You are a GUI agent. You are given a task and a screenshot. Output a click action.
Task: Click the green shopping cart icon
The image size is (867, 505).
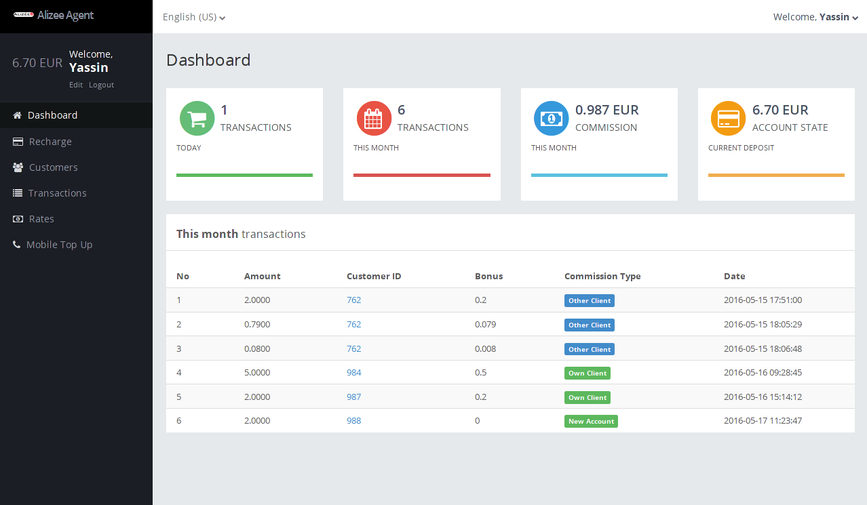coord(197,119)
